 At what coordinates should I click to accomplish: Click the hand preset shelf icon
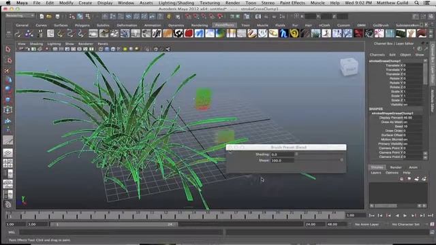tap(411, 33)
